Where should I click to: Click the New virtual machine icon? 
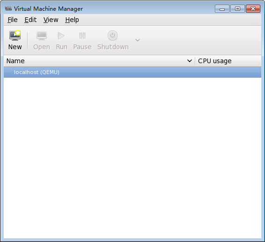pos(15,36)
